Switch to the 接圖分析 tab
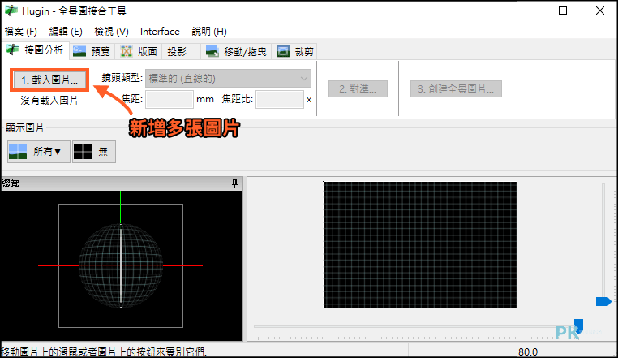The height and width of the screenshot is (358, 618). [x=36, y=50]
